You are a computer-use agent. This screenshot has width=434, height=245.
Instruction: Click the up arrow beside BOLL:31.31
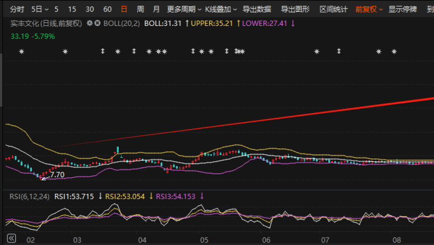click(x=187, y=23)
